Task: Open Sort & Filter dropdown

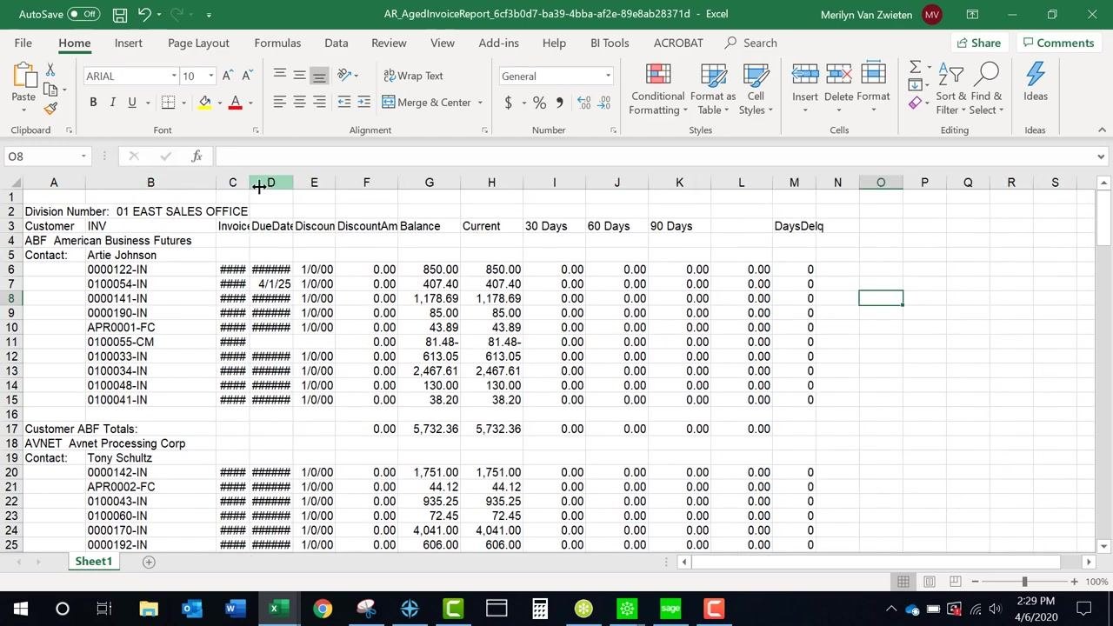Action: [951, 89]
